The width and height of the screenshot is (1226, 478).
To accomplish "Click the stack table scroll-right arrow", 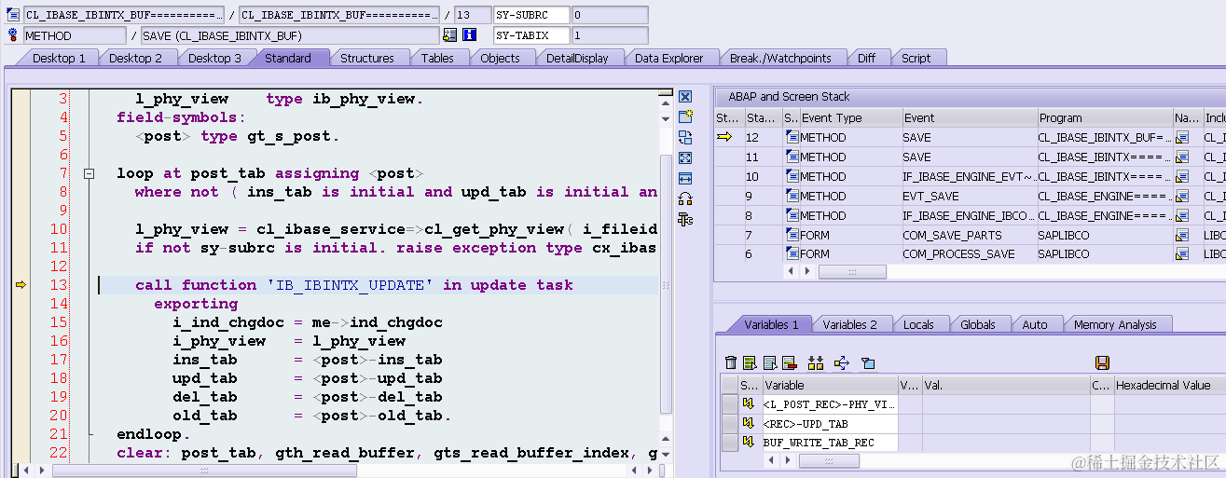I will point(808,272).
